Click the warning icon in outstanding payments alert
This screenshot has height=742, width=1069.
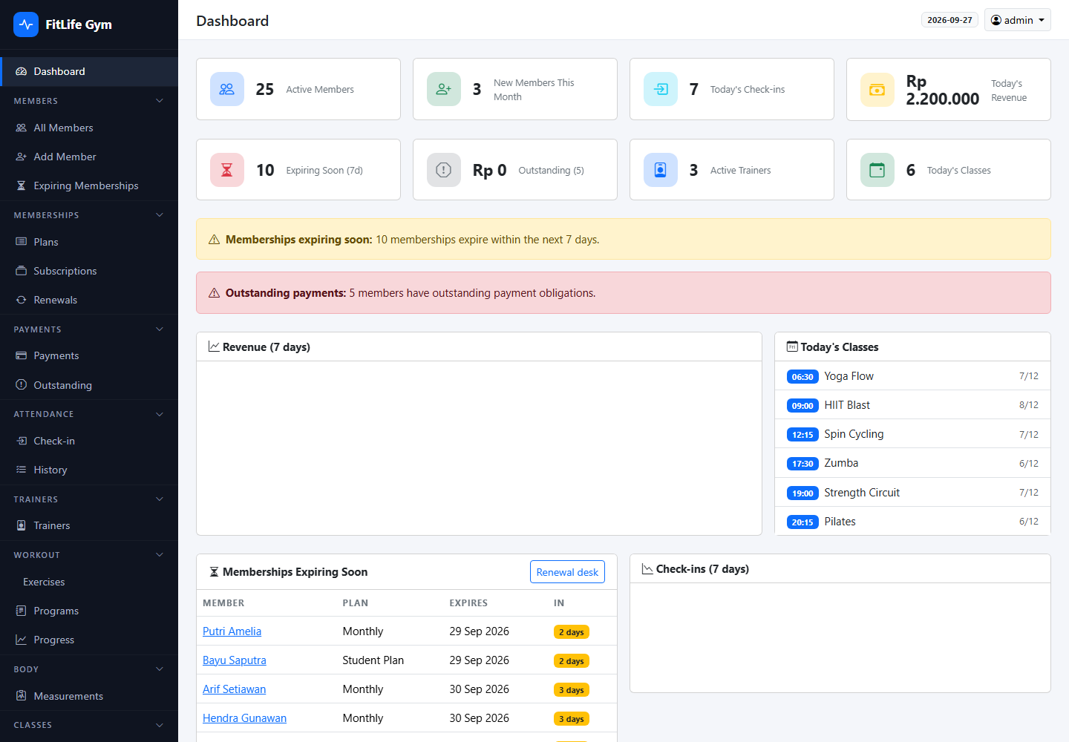tap(215, 293)
